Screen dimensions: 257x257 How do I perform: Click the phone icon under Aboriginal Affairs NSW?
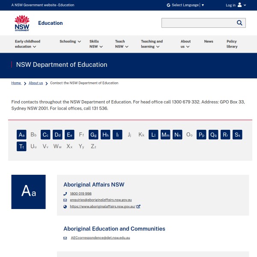(x=65, y=194)
